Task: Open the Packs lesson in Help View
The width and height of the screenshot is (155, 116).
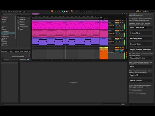Action: pyautogui.click(x=141, y=67)
